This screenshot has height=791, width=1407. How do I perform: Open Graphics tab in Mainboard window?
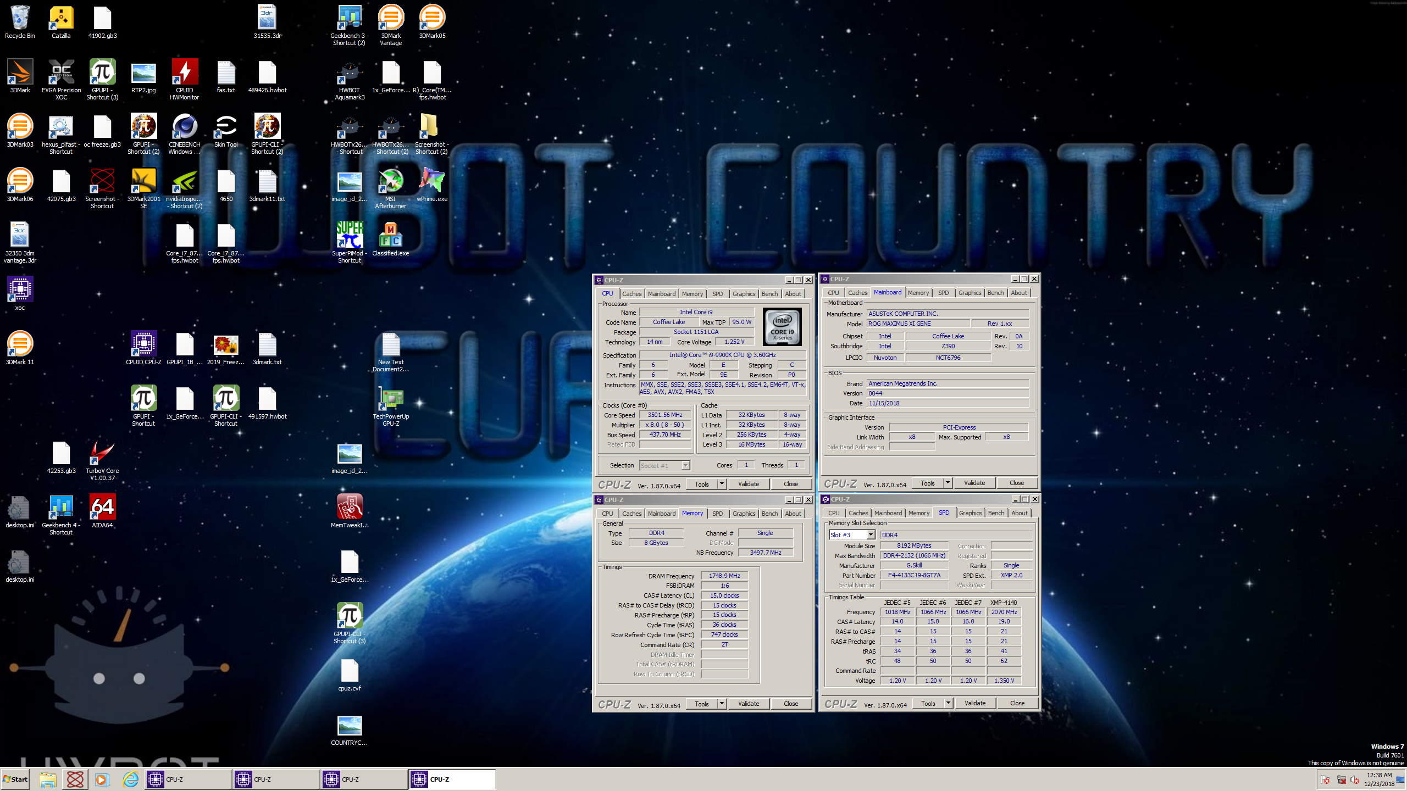click(x=970, y=293)
